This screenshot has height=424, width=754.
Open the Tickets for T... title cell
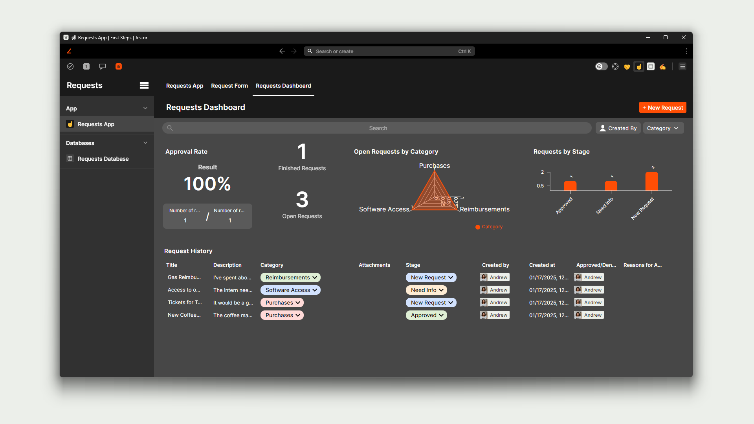click(185, 302)
